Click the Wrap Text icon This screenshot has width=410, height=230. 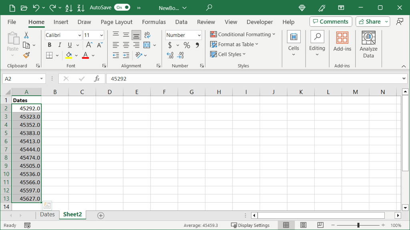[147, 35]
